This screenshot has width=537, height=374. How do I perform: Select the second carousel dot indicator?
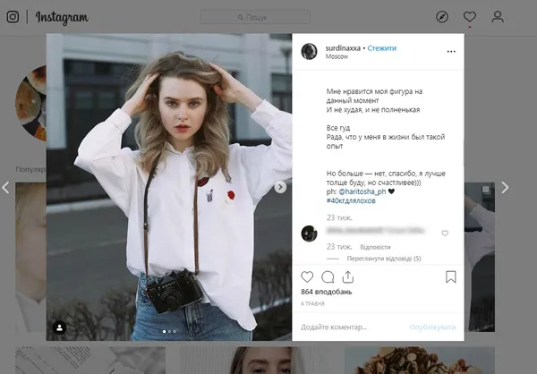click(x=169, y=332)
